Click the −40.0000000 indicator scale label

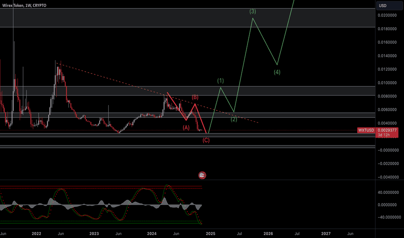coord(389,217)
